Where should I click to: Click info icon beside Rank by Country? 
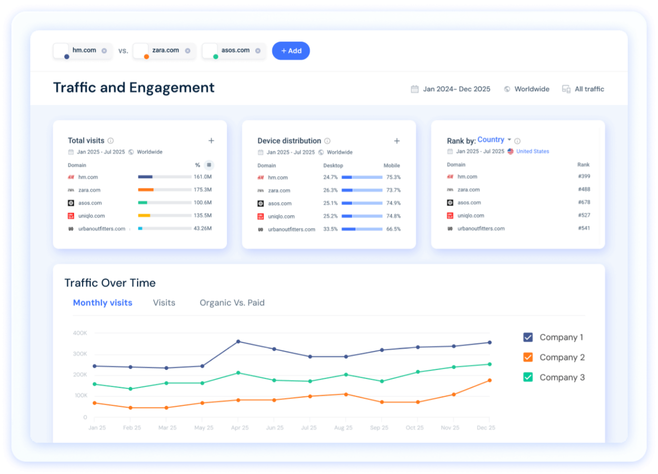tap(517, 141)
